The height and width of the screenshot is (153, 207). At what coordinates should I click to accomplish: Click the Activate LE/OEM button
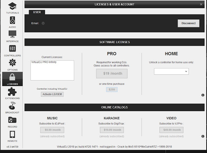coord(52,94)
